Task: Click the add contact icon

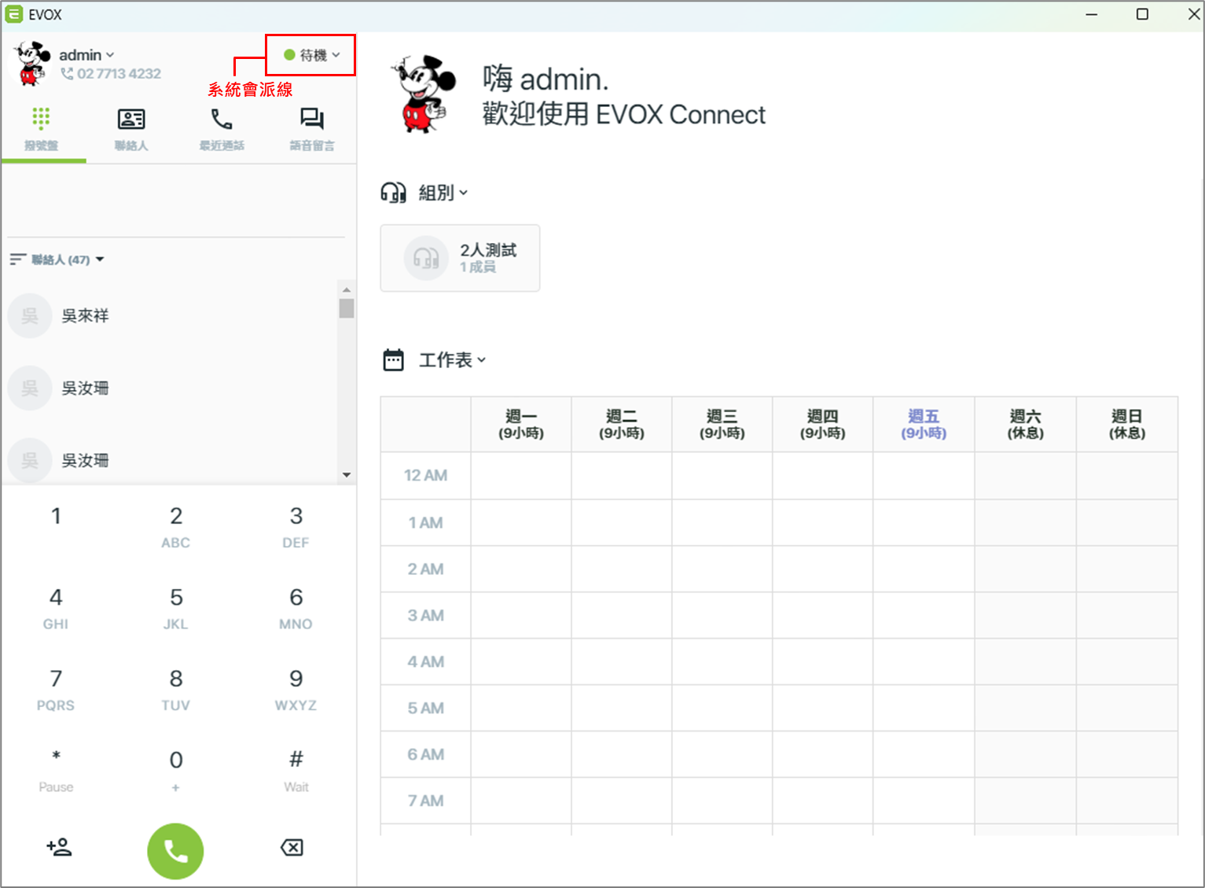Action: tap(59, 847)
